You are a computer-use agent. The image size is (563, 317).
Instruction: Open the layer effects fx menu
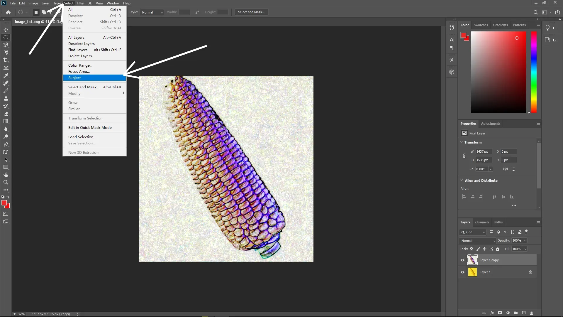tap(492, 313)
